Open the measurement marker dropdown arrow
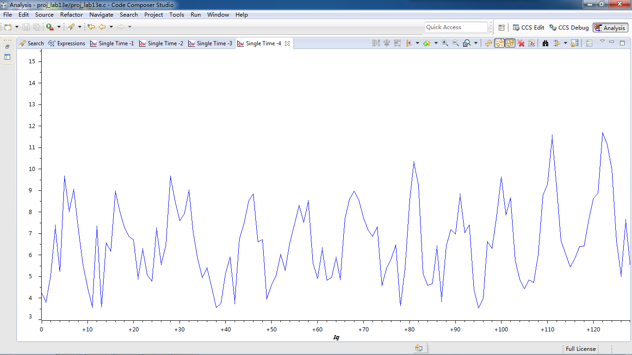 417,43
